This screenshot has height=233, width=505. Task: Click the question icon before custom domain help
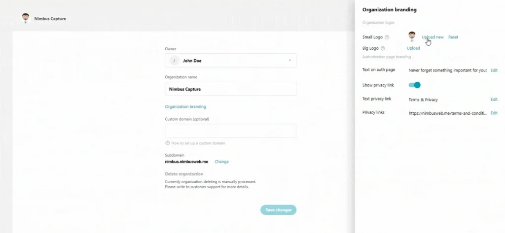(168, 143)
